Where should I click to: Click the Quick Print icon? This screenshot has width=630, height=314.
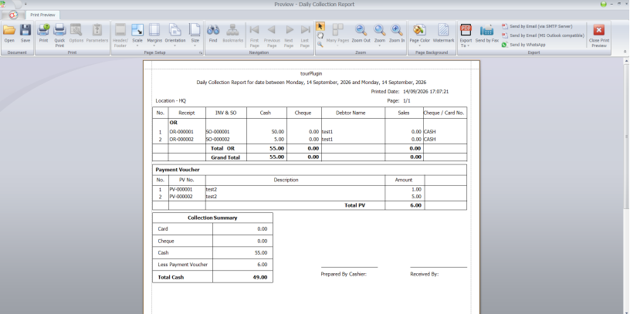pyautogui.click(x=59, y=35)
